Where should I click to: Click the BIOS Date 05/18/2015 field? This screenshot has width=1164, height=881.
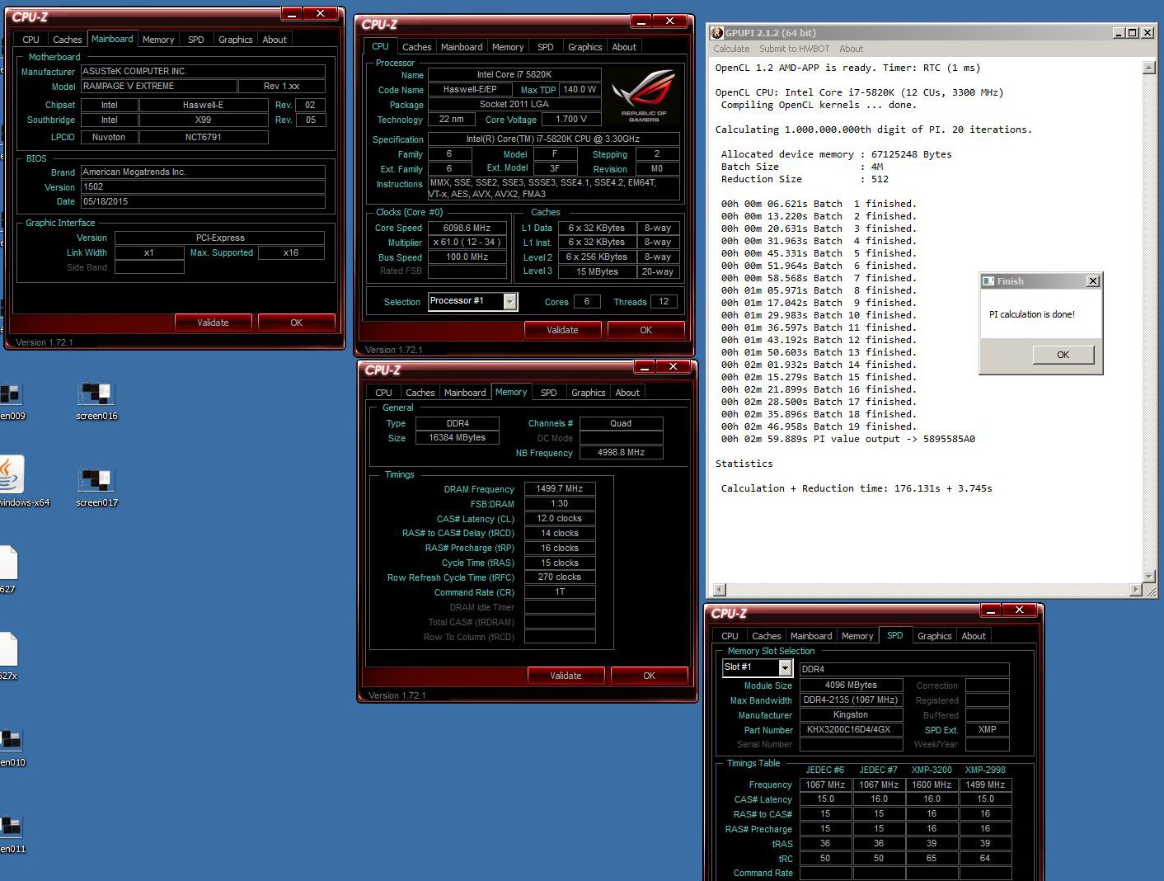click(203, 201)
